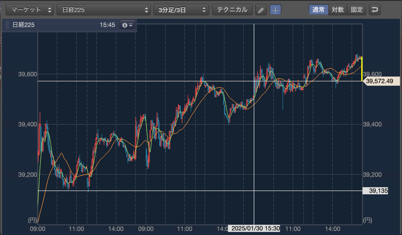Viewport: 402px width, 235px height.
Task: Select the pencil drawing tool icon
Action: (x=261, y=10)
